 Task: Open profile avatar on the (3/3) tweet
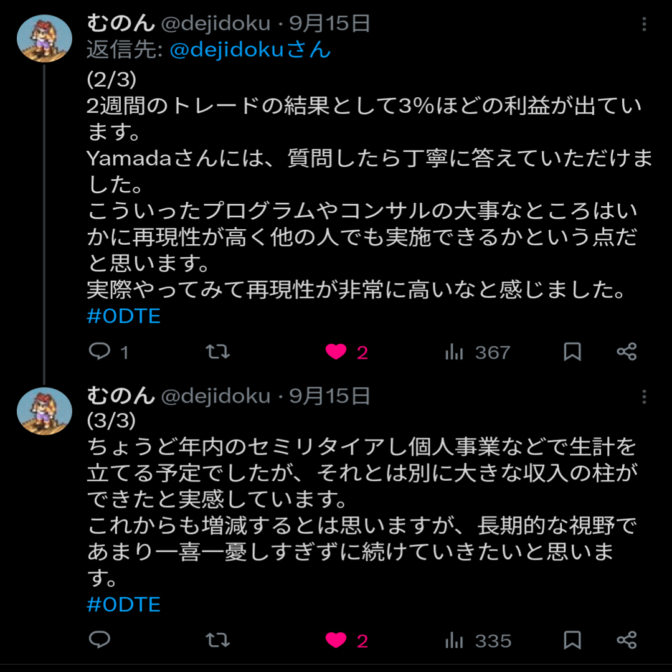44,411
